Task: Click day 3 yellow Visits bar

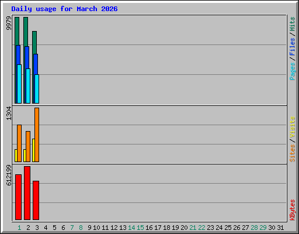Action: (x=33, y=150)
